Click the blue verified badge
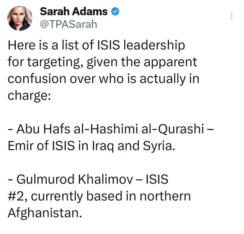This screenshot has width=244, height=234. click(115, 12)
